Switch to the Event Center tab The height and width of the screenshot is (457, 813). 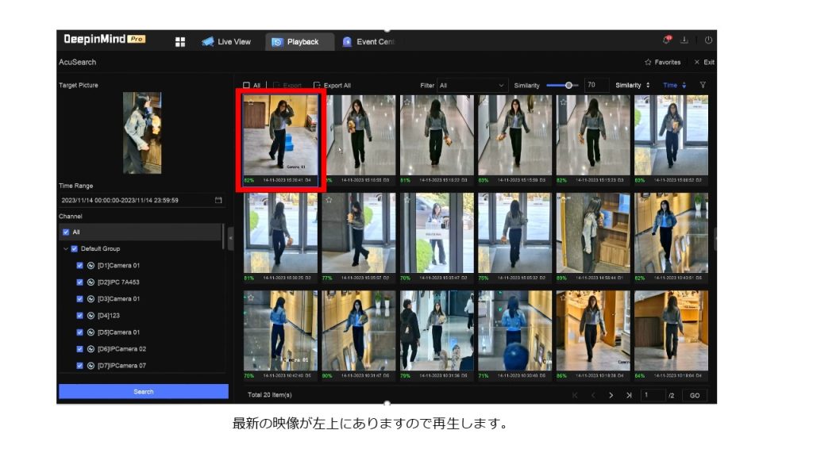(368, 41)
